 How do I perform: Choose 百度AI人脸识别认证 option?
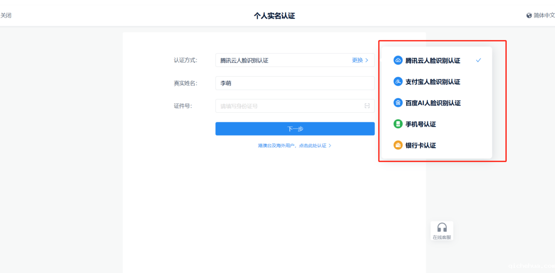[437, 103]
